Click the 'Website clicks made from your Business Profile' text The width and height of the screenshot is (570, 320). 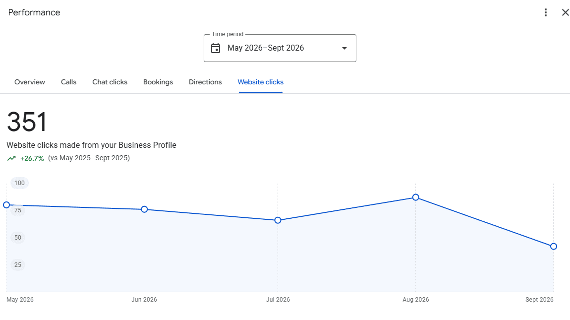pos(91,145)
